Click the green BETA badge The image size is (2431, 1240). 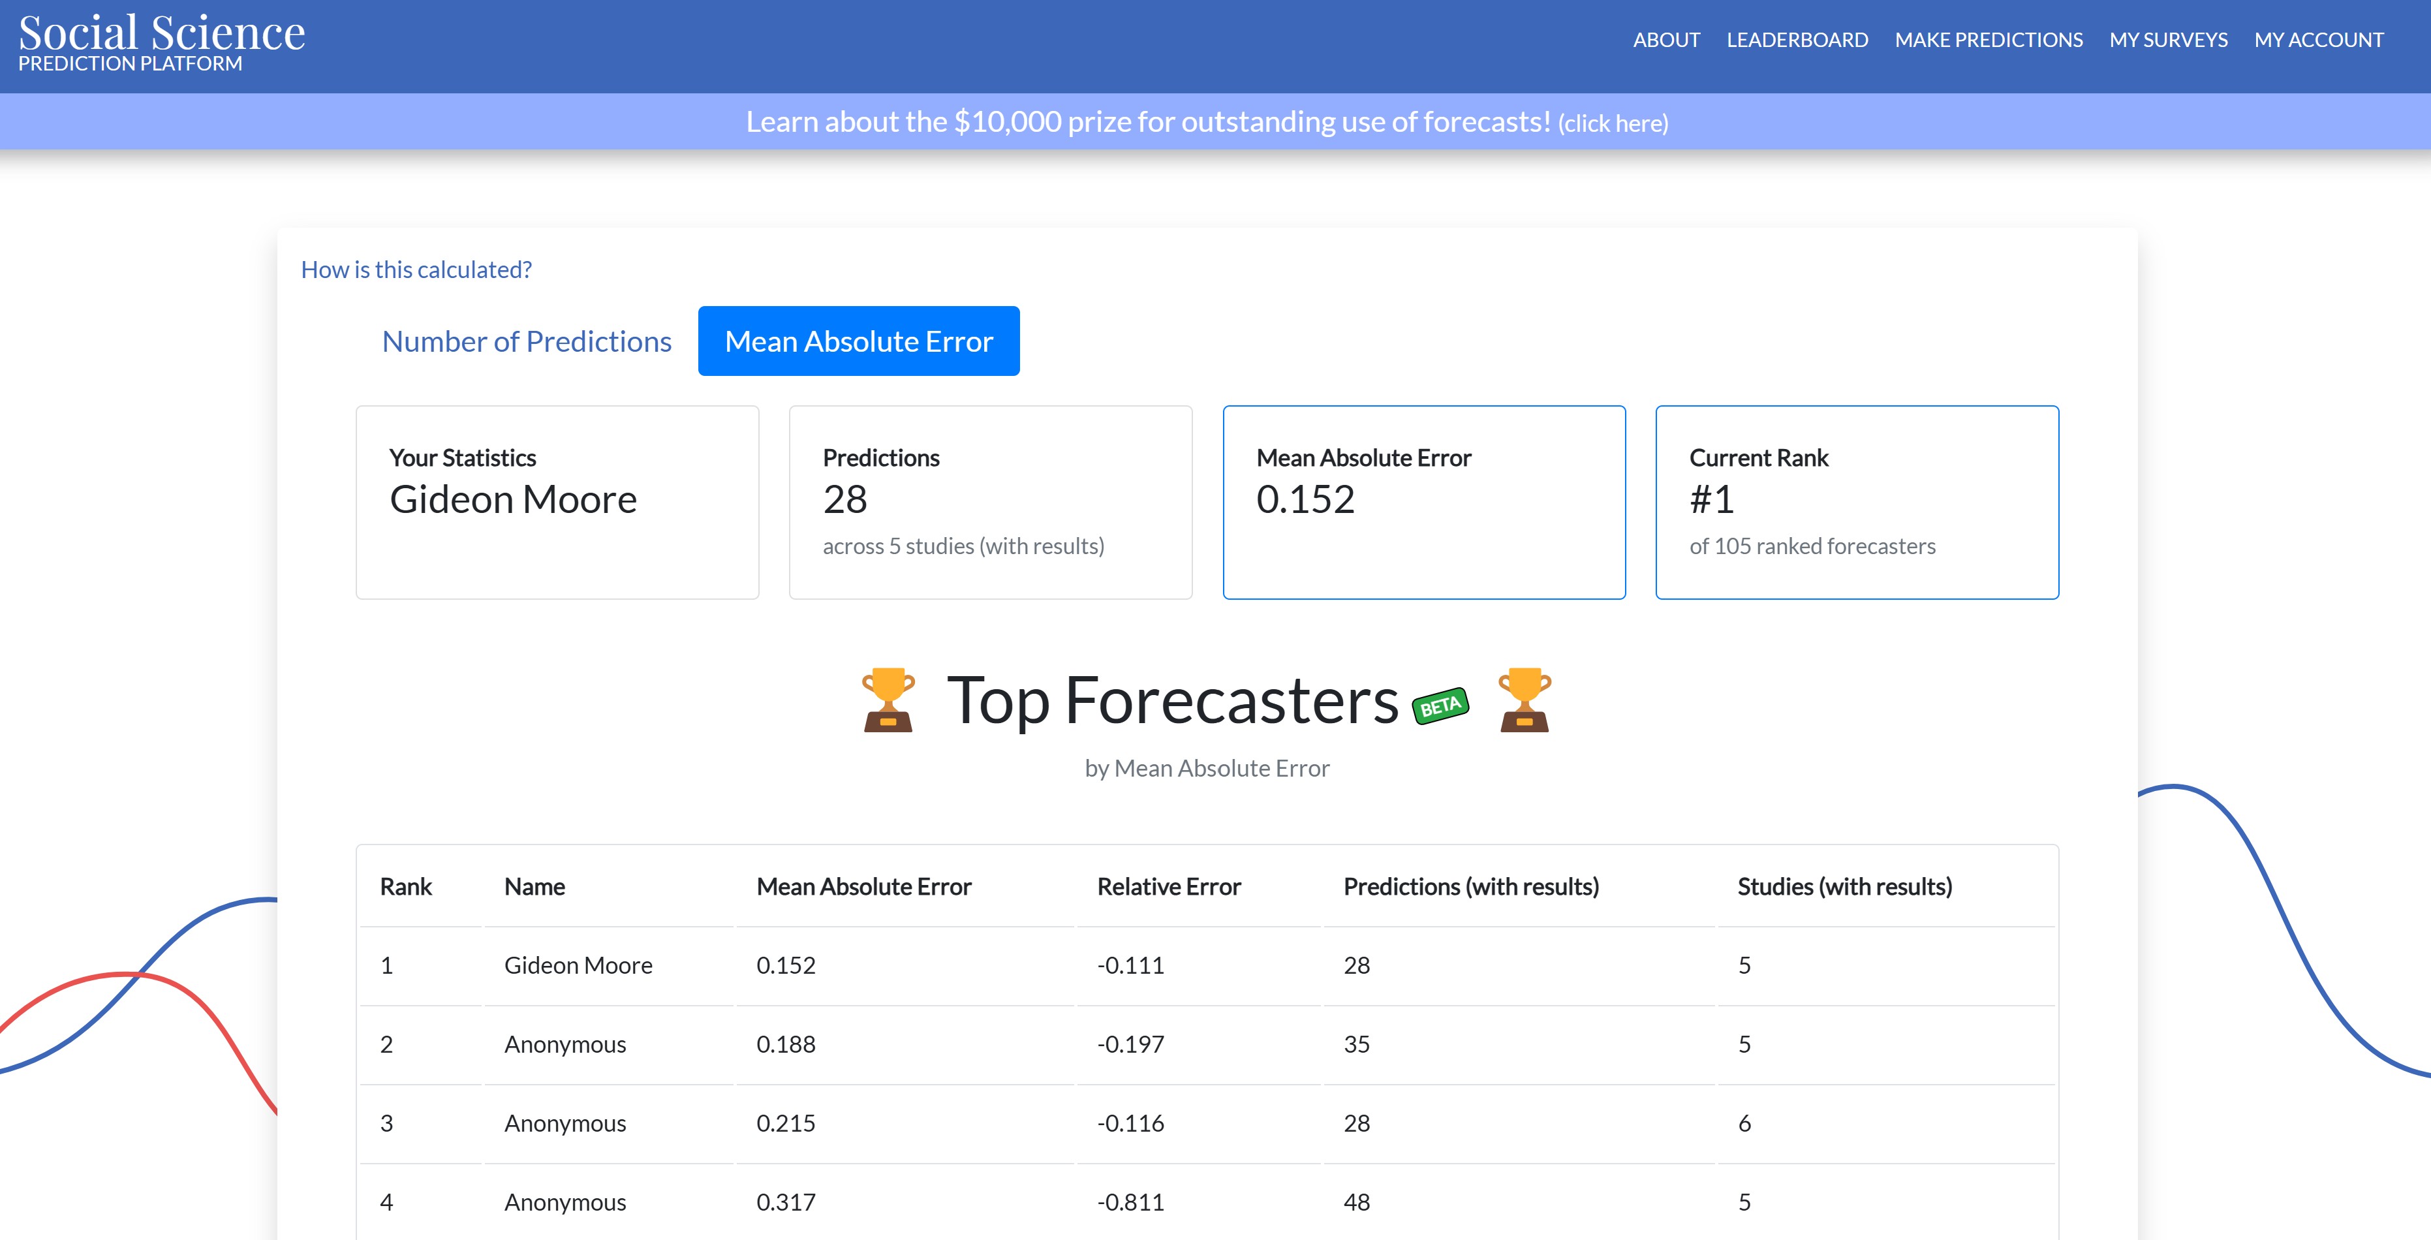pos(1440,706)
